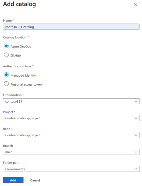Open the Organization dropdown

(71, 101)
